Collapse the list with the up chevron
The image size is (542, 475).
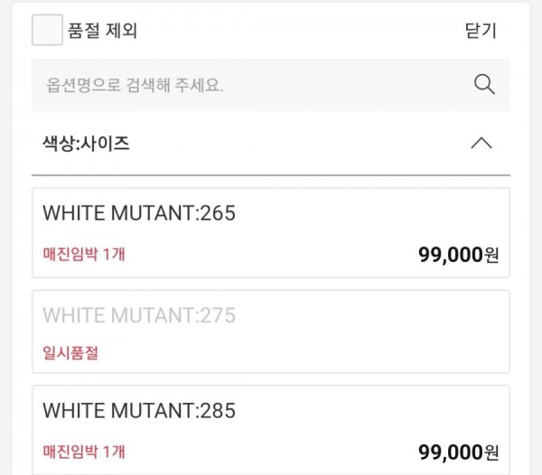[x=481, y=143]
